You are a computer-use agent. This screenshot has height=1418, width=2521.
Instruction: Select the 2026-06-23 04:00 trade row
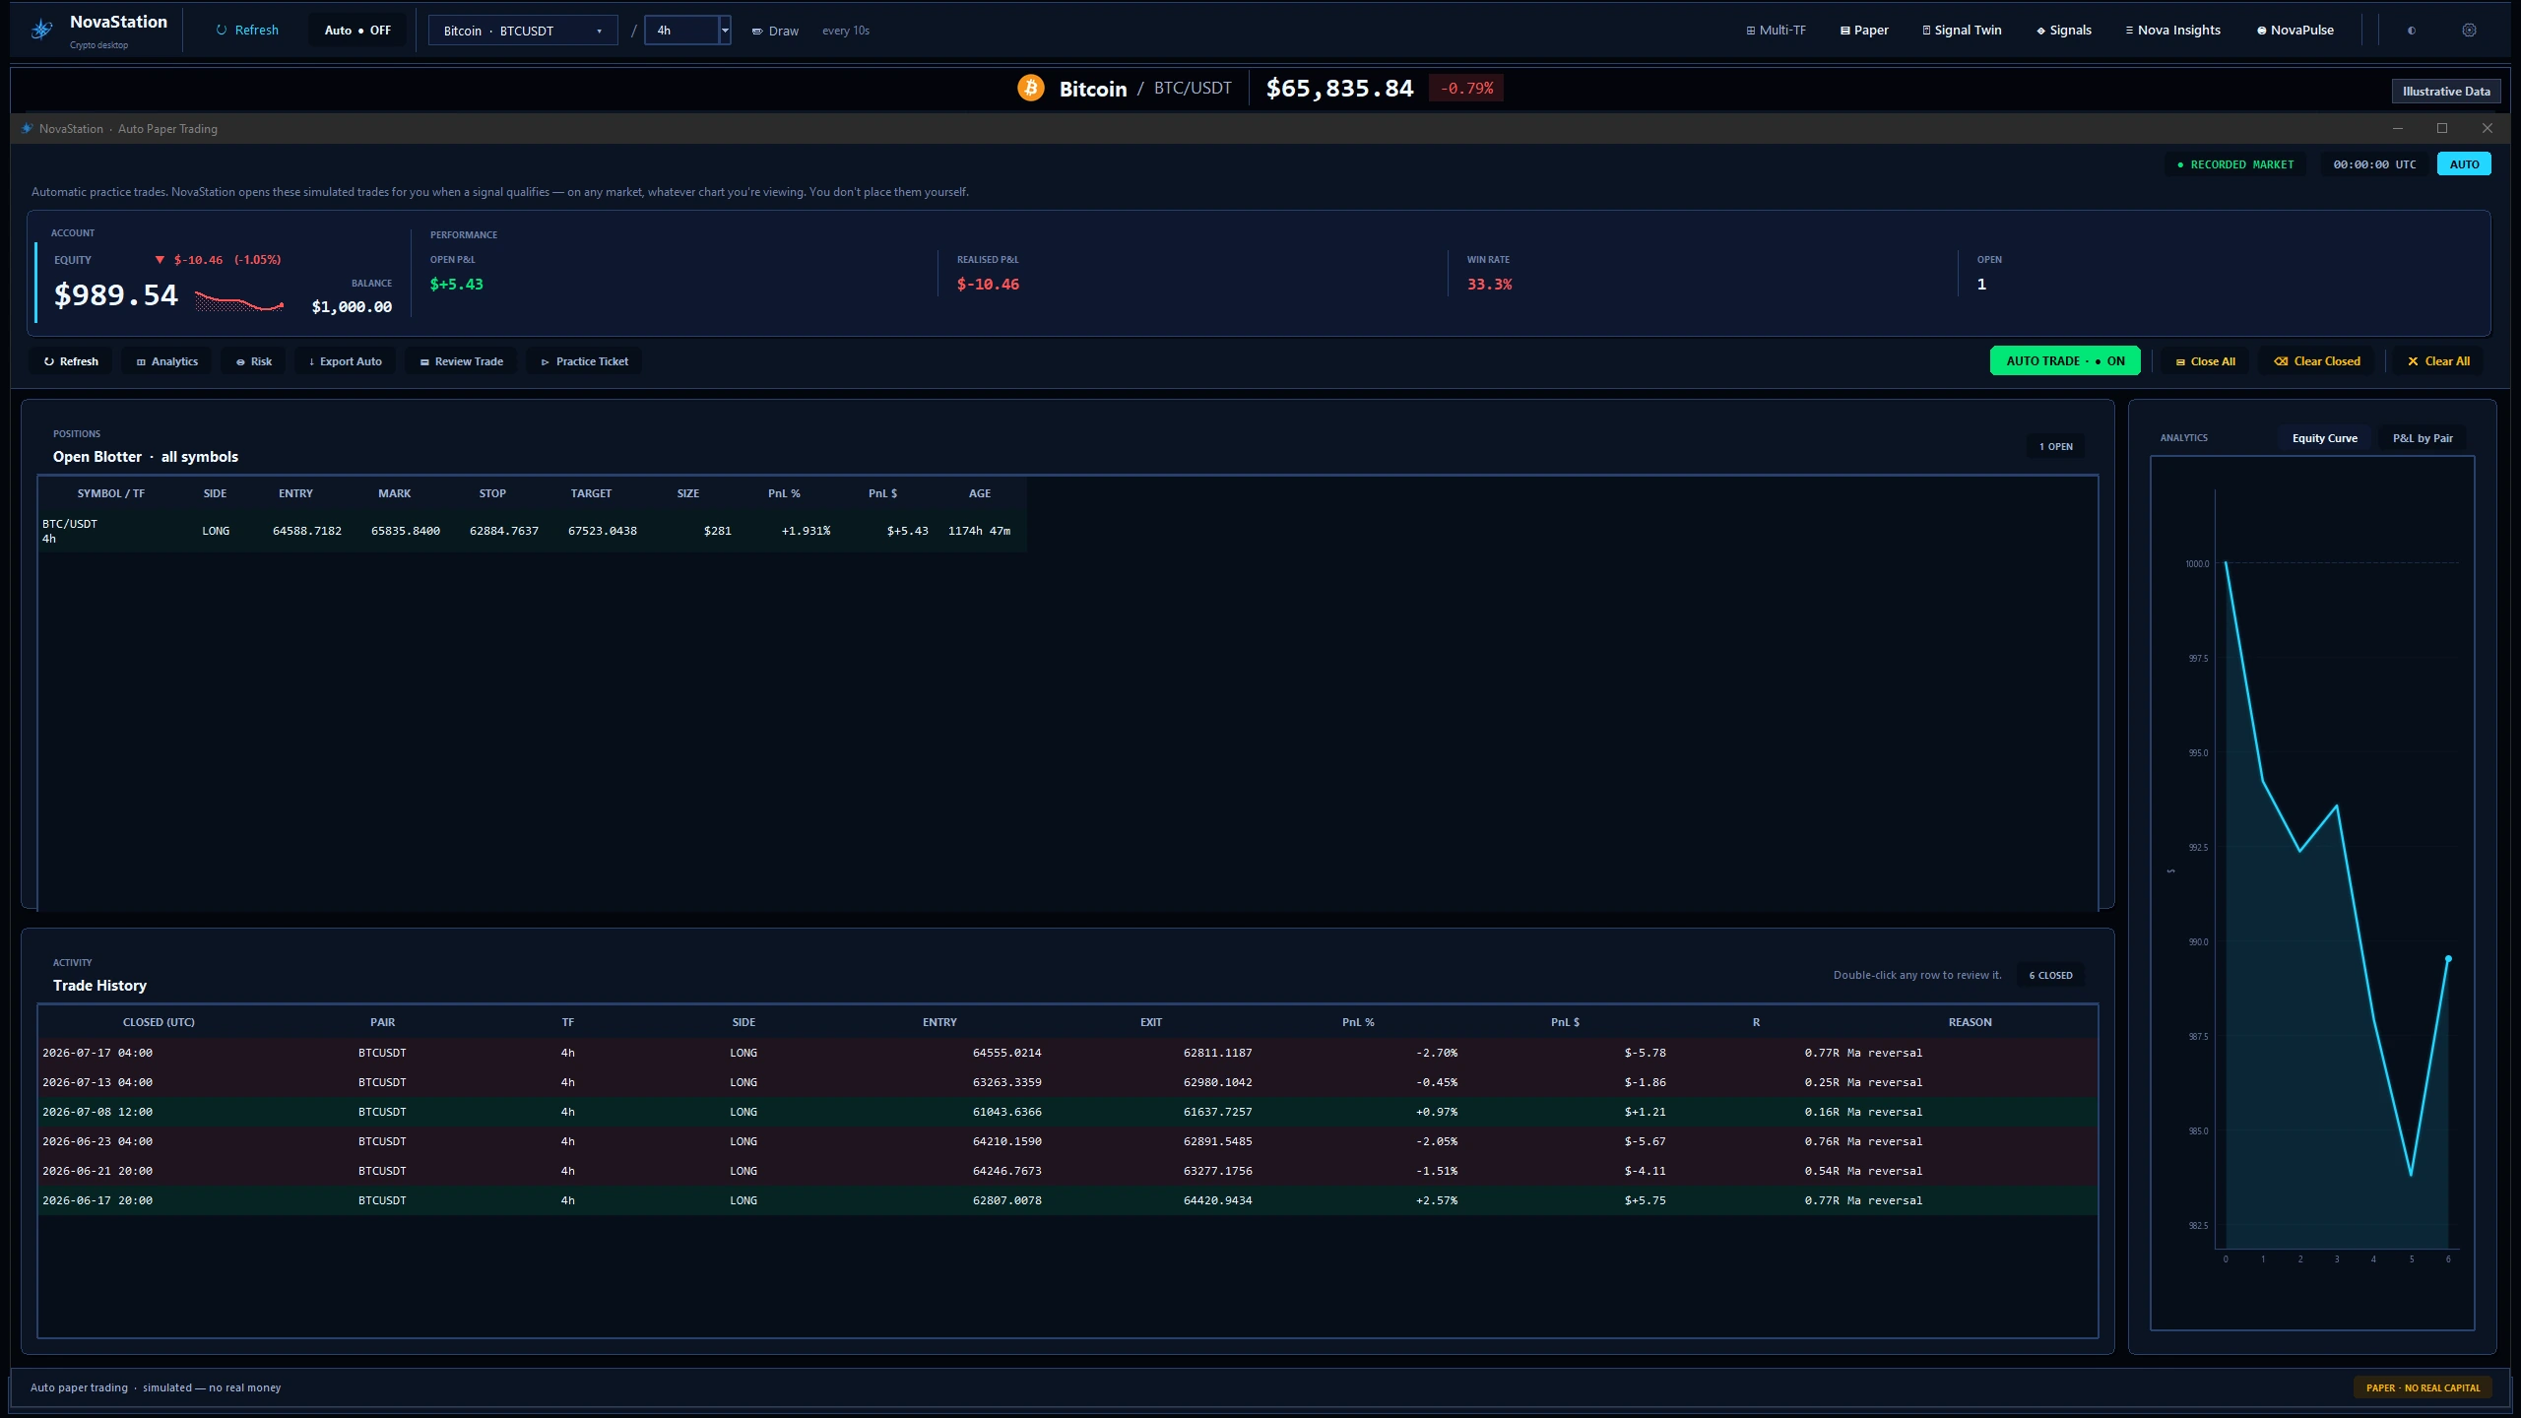pyautogui.click(x=1067, y=1141)
